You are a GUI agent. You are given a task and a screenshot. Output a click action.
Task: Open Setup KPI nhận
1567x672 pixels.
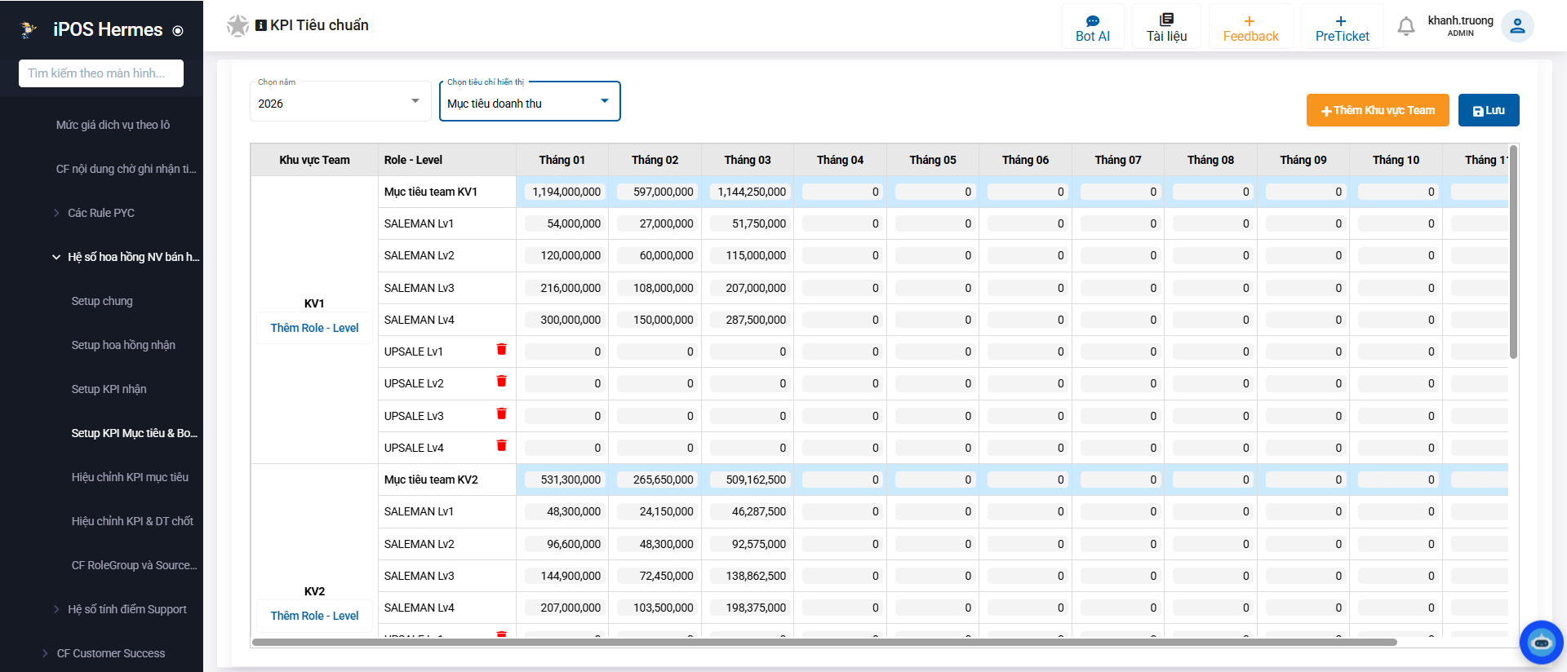point(109,389)
